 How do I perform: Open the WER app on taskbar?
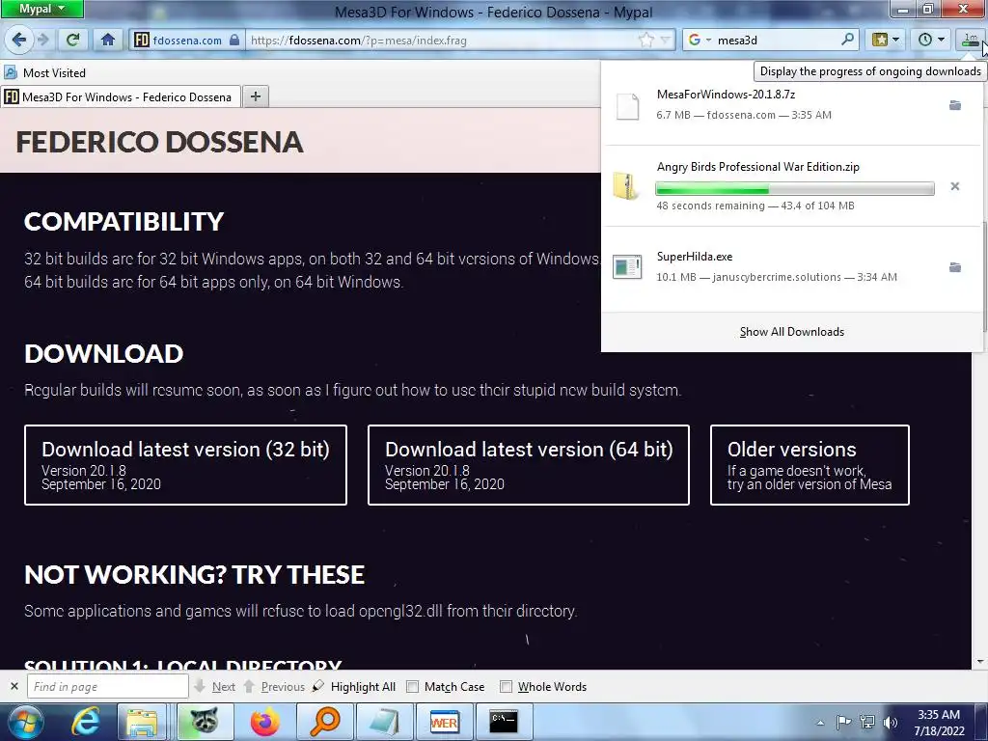click(x=444, y=722)
